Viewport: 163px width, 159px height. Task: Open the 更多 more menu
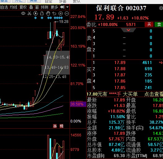54,7
